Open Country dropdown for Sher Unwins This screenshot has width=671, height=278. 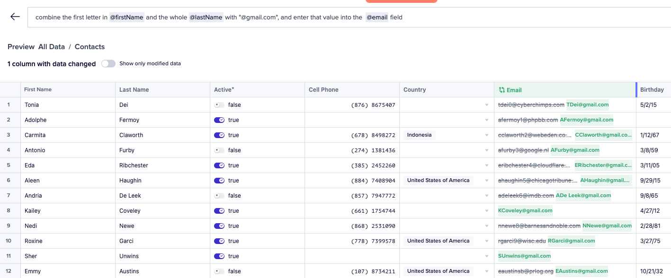[487, 256]
